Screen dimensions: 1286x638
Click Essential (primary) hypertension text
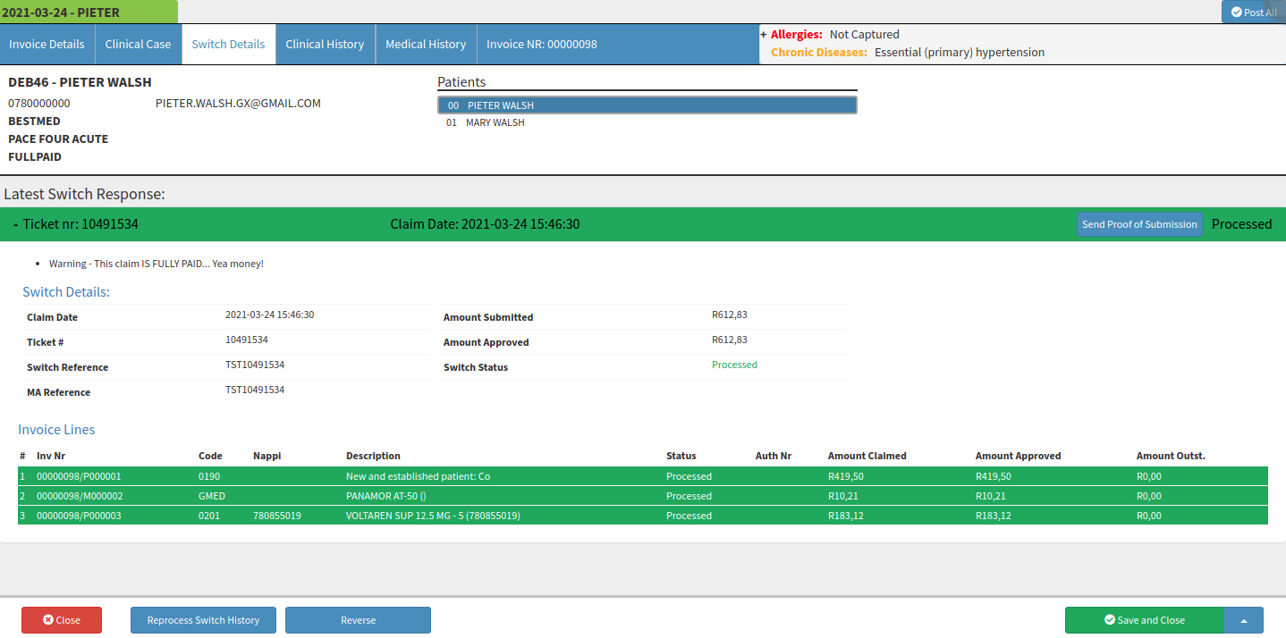[x=960, y=52]
